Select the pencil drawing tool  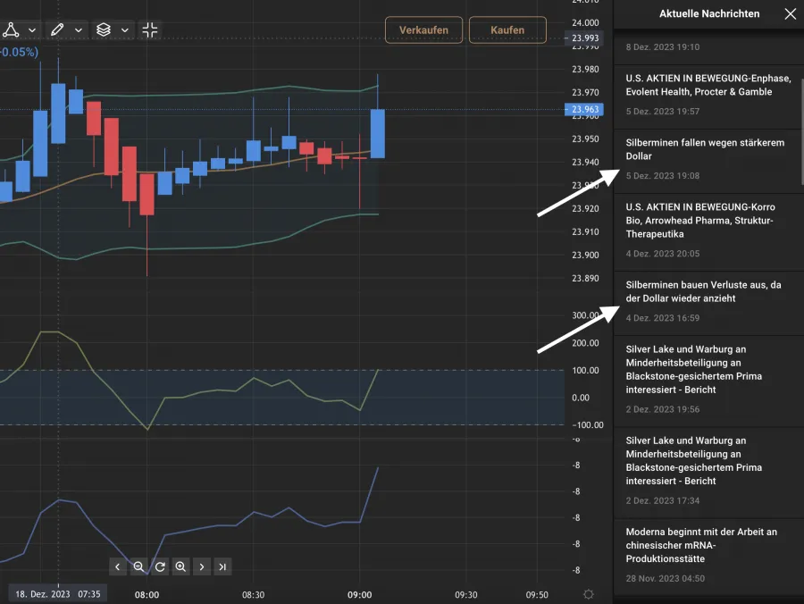coord(57,29)
